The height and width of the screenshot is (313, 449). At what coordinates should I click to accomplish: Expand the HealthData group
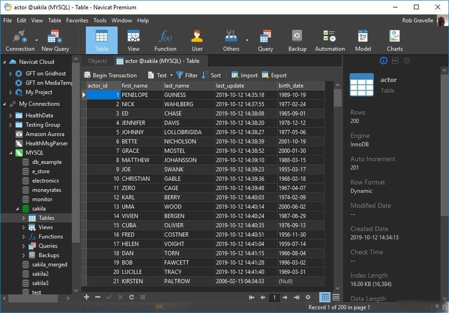pyautogui.click(x=11, y=116)
